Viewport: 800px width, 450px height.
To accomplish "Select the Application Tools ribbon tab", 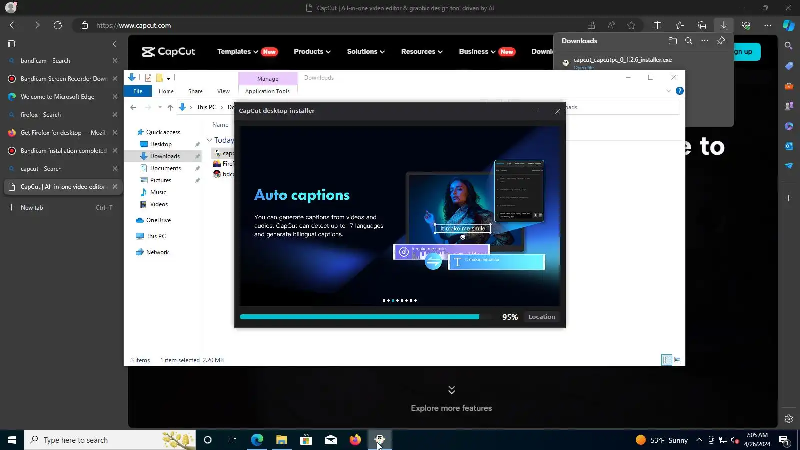I will pos(267,91).
